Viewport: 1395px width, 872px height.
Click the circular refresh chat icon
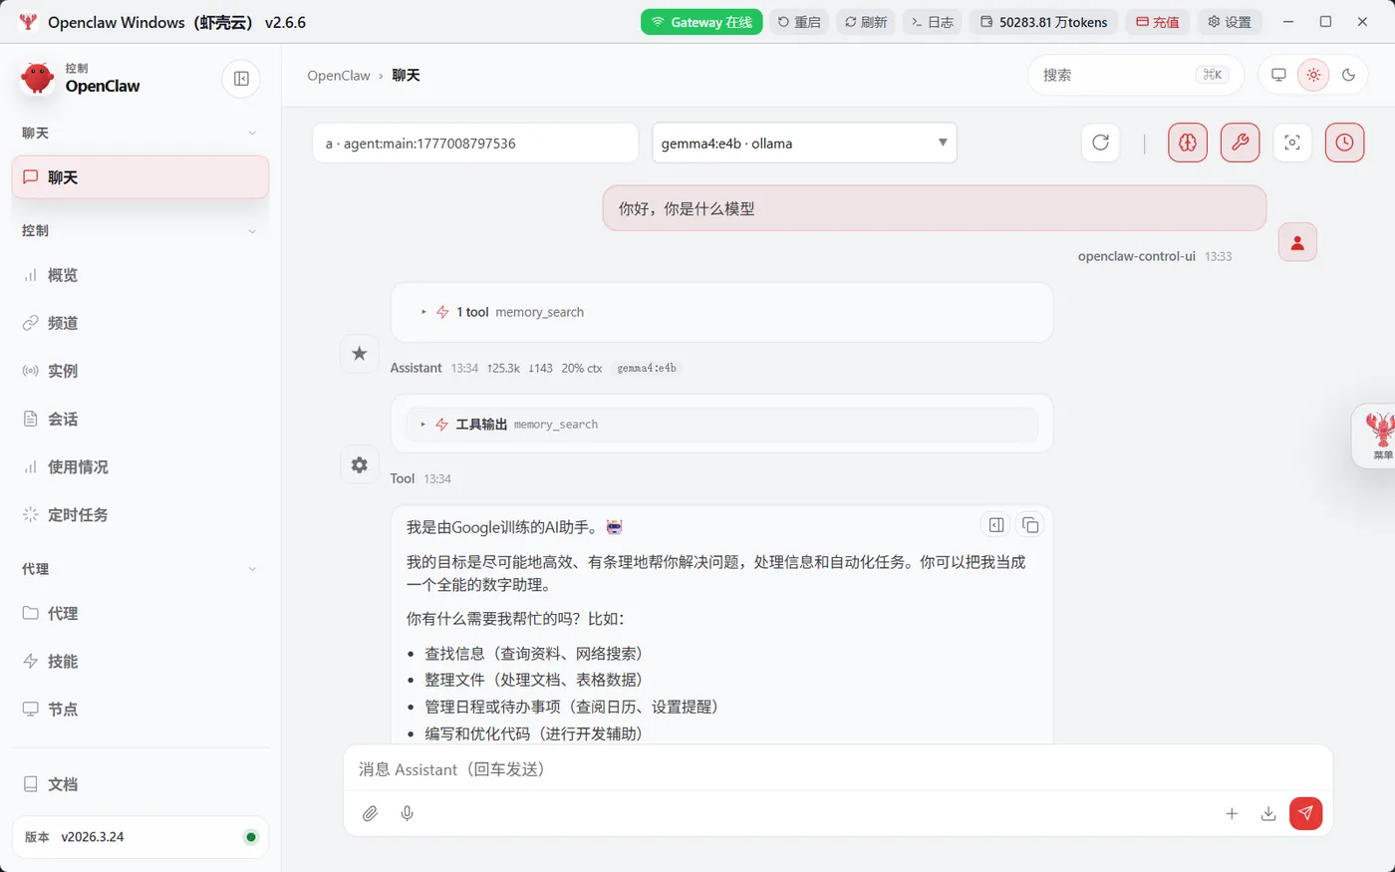(x=1100, y=143)
